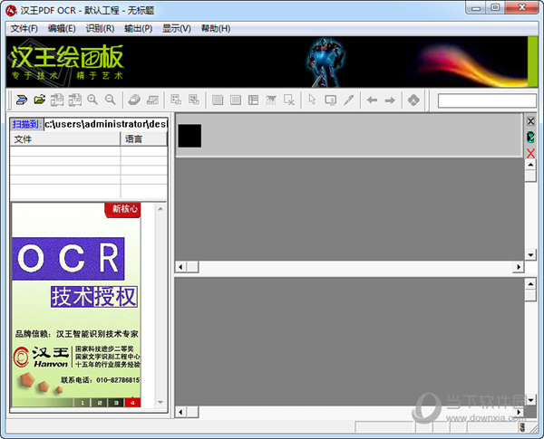Click the delete region icon
The image size is (544, 439).
pos(289,100)
